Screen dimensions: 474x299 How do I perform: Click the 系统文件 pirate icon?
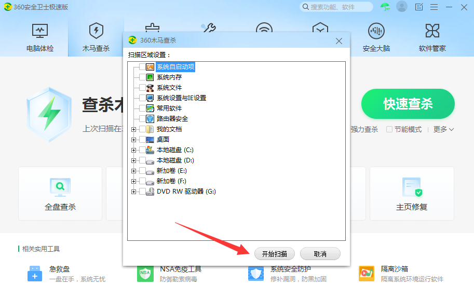150,88
